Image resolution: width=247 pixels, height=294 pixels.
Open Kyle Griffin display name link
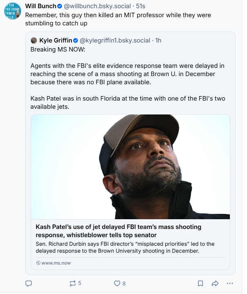(56, 40)
